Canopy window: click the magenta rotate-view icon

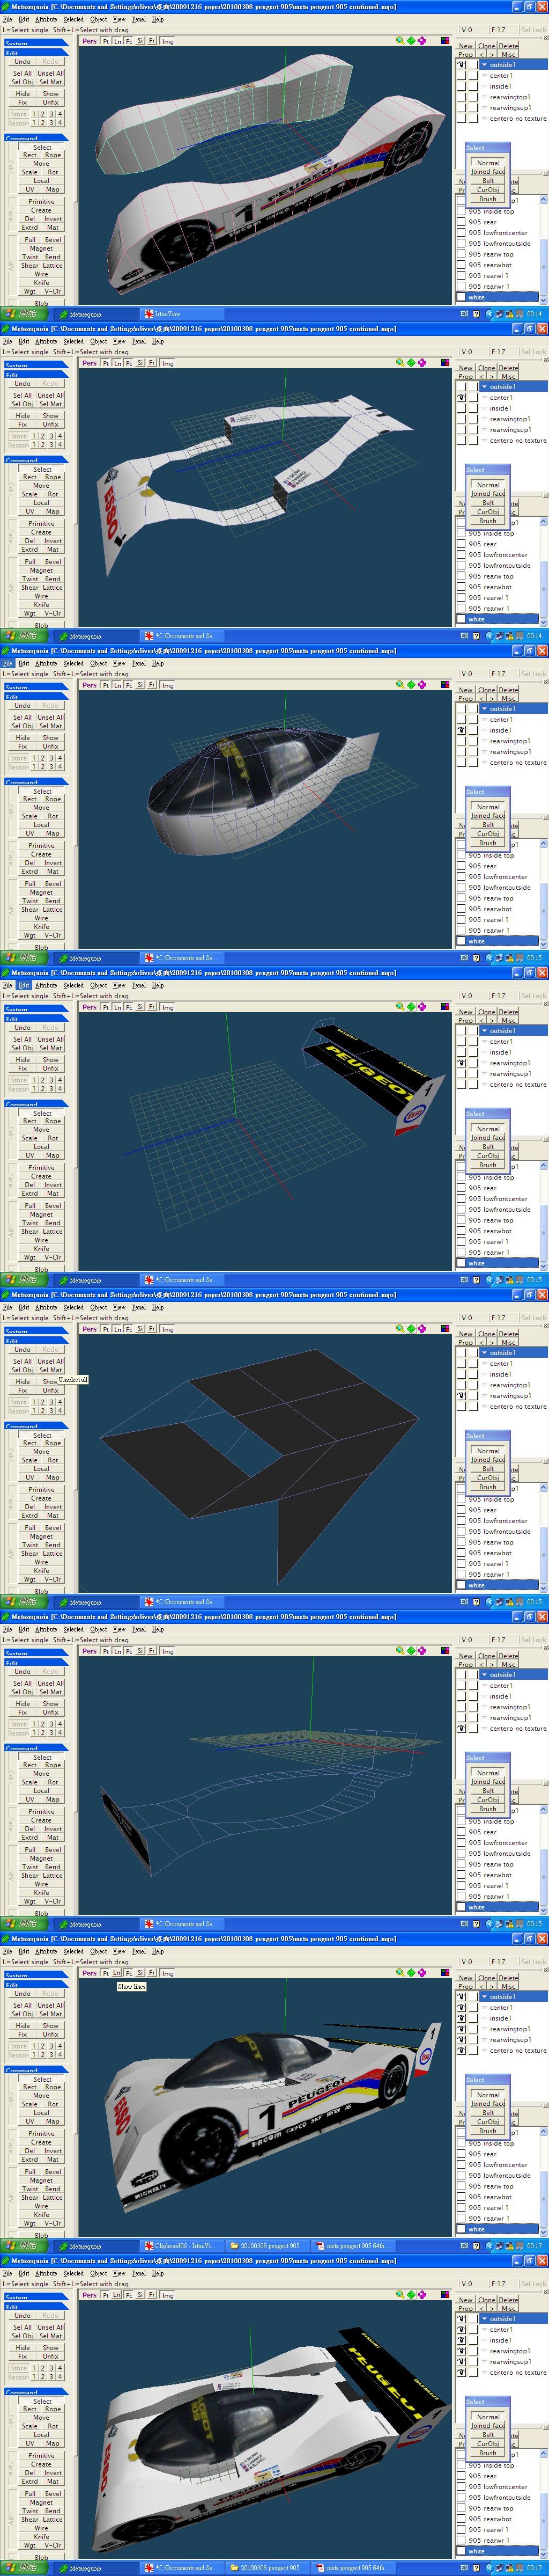421,685
